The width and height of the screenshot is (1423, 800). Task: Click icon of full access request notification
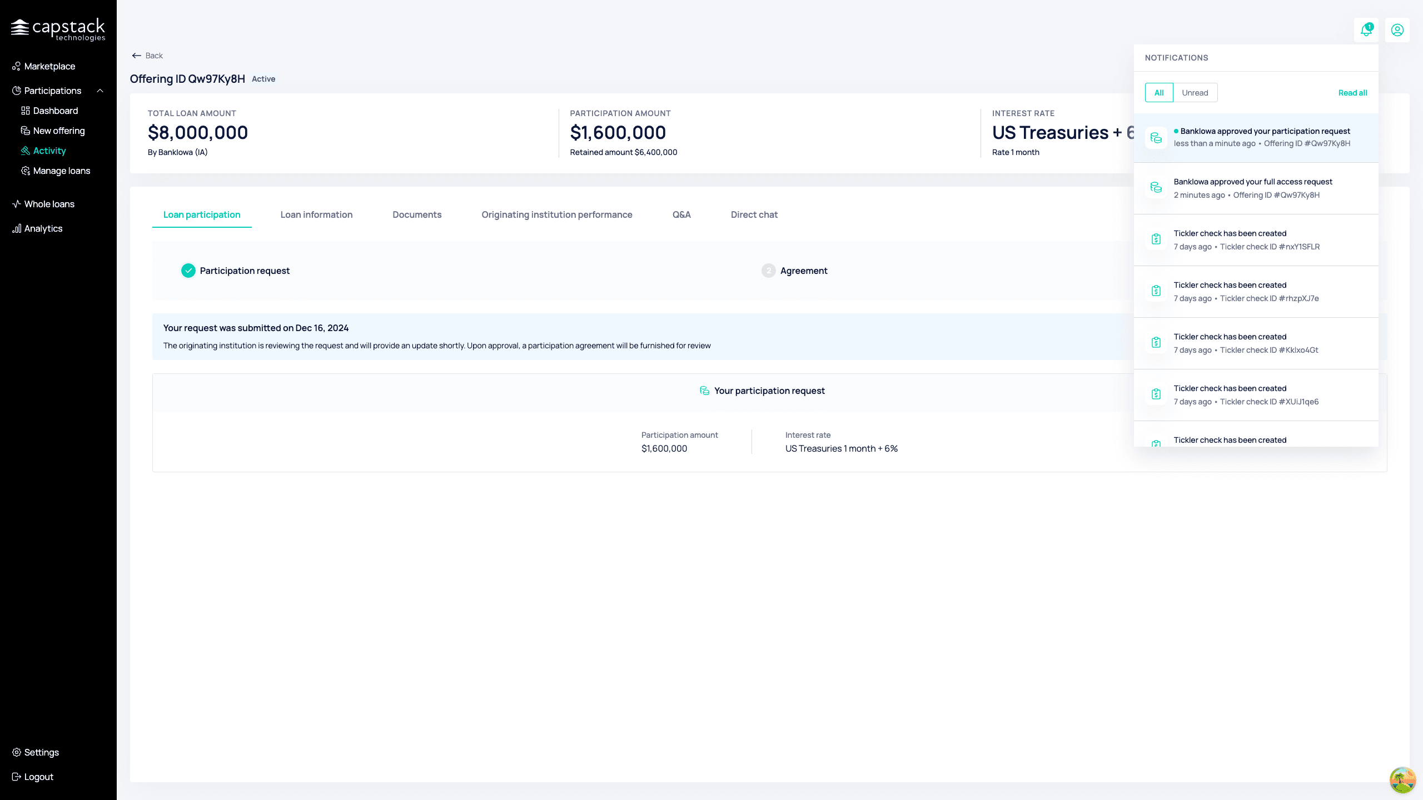(x=1156, y=187)
